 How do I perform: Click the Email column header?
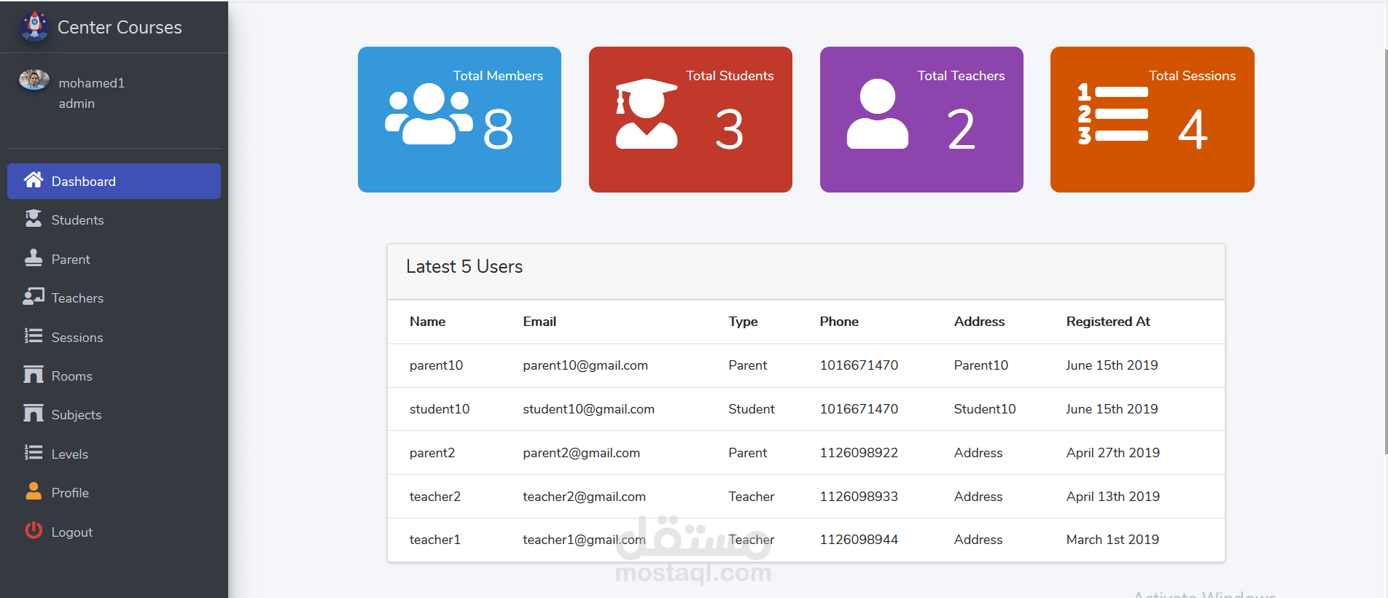pos(539,322)
